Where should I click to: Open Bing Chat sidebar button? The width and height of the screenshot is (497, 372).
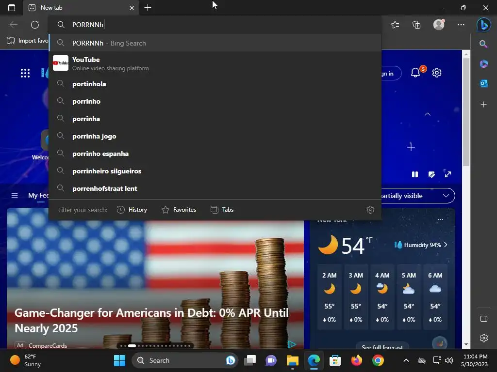[x=484, y=25]
